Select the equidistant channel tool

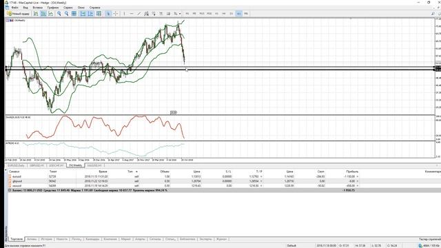coord(146,14)
